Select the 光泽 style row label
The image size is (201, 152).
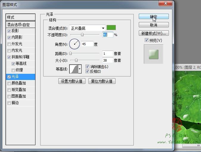click(15, 76)
